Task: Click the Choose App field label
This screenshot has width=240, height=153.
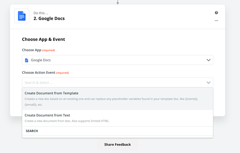Action: tap(32, 50)
